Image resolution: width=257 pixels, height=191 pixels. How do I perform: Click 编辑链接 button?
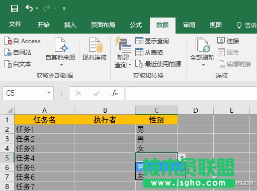(235, 64)
